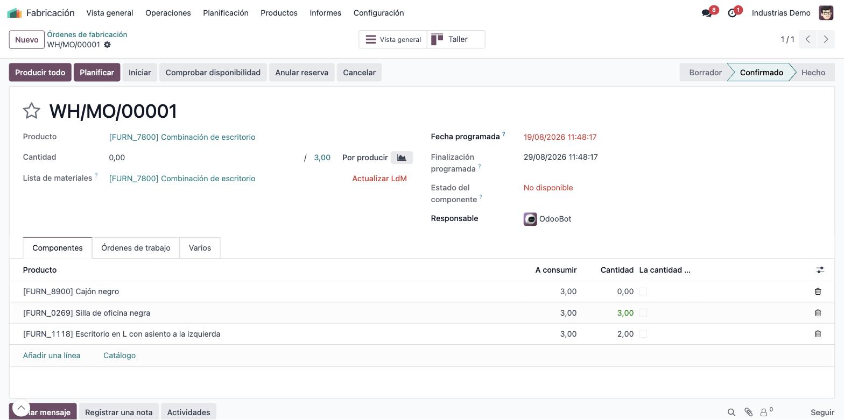The height and width of the screenshot is (420, 844).
Task: Open the forecast chart icon next to Por producir
Action: [402, 158]
